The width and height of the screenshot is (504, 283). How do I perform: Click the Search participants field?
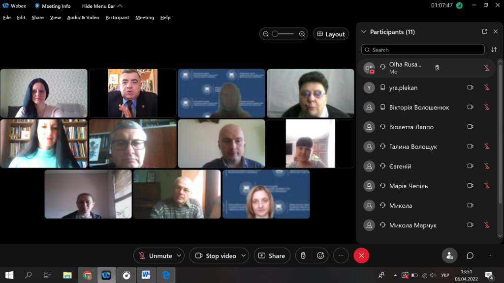click(x=423, y=50)
